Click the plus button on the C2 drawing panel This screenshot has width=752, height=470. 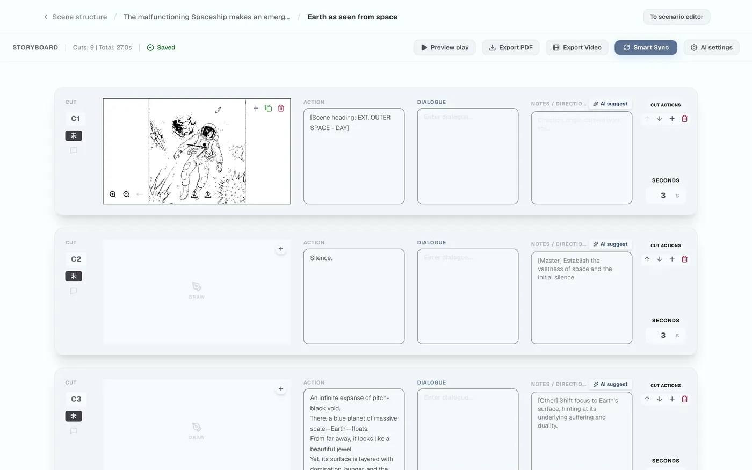point(281,249)
